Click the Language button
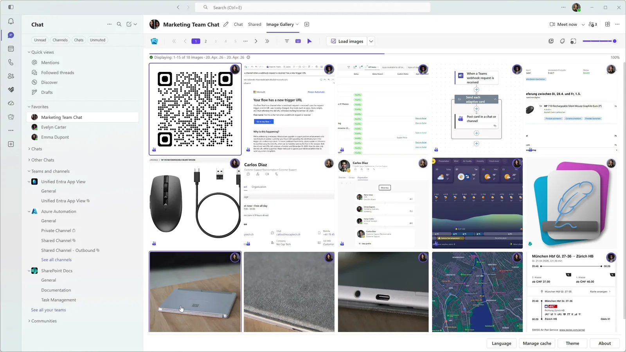 pyautogui.click(x=502, y=343)
